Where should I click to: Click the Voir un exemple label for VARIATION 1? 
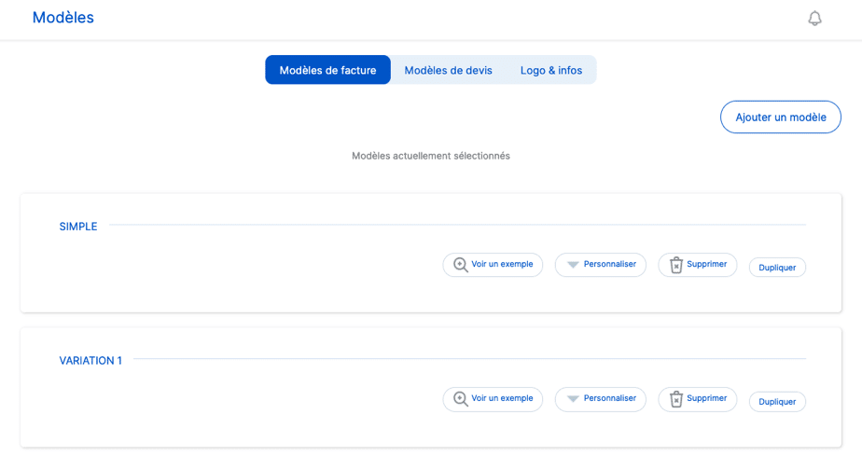pos(502,399)
